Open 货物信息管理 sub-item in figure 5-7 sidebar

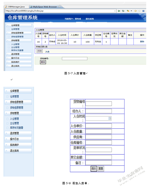click(17, 37)
